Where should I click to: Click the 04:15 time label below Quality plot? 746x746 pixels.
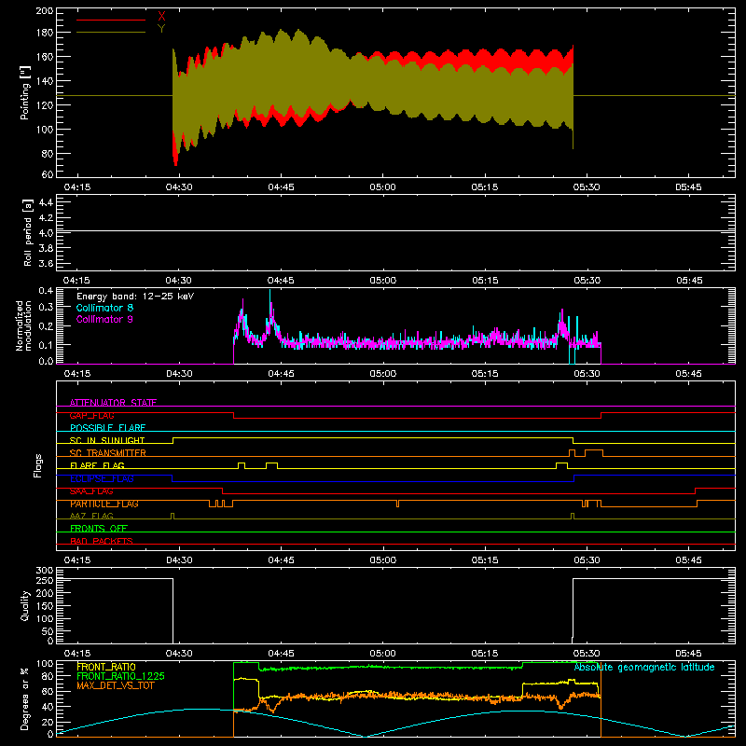pyautogui.click(x=77, y=654)
